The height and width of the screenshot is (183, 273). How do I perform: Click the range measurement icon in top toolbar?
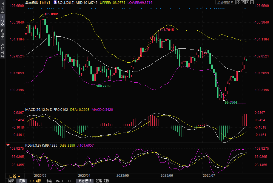click(x=243, y=2)
